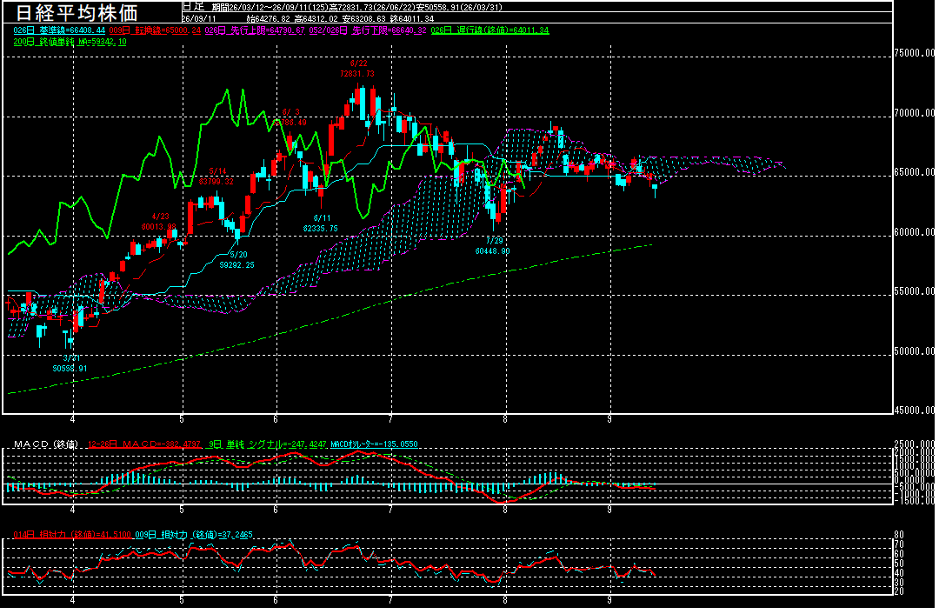Click the 12-26日 MACD legend label
This screenshot has width=939, height=614.
pyautogui.click(x=144, y=444)
